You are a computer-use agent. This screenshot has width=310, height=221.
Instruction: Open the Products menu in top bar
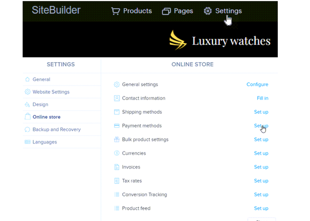[138, 11]
